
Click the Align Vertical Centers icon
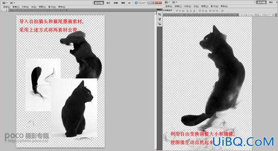(180, 11)
